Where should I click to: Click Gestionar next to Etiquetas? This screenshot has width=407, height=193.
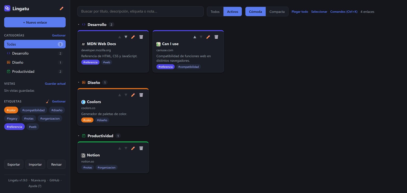point(59,101)
